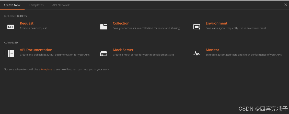Viewport: 289px width, 114px height.
Task: Open the Request building block link
Action: [x=27, y=23]
